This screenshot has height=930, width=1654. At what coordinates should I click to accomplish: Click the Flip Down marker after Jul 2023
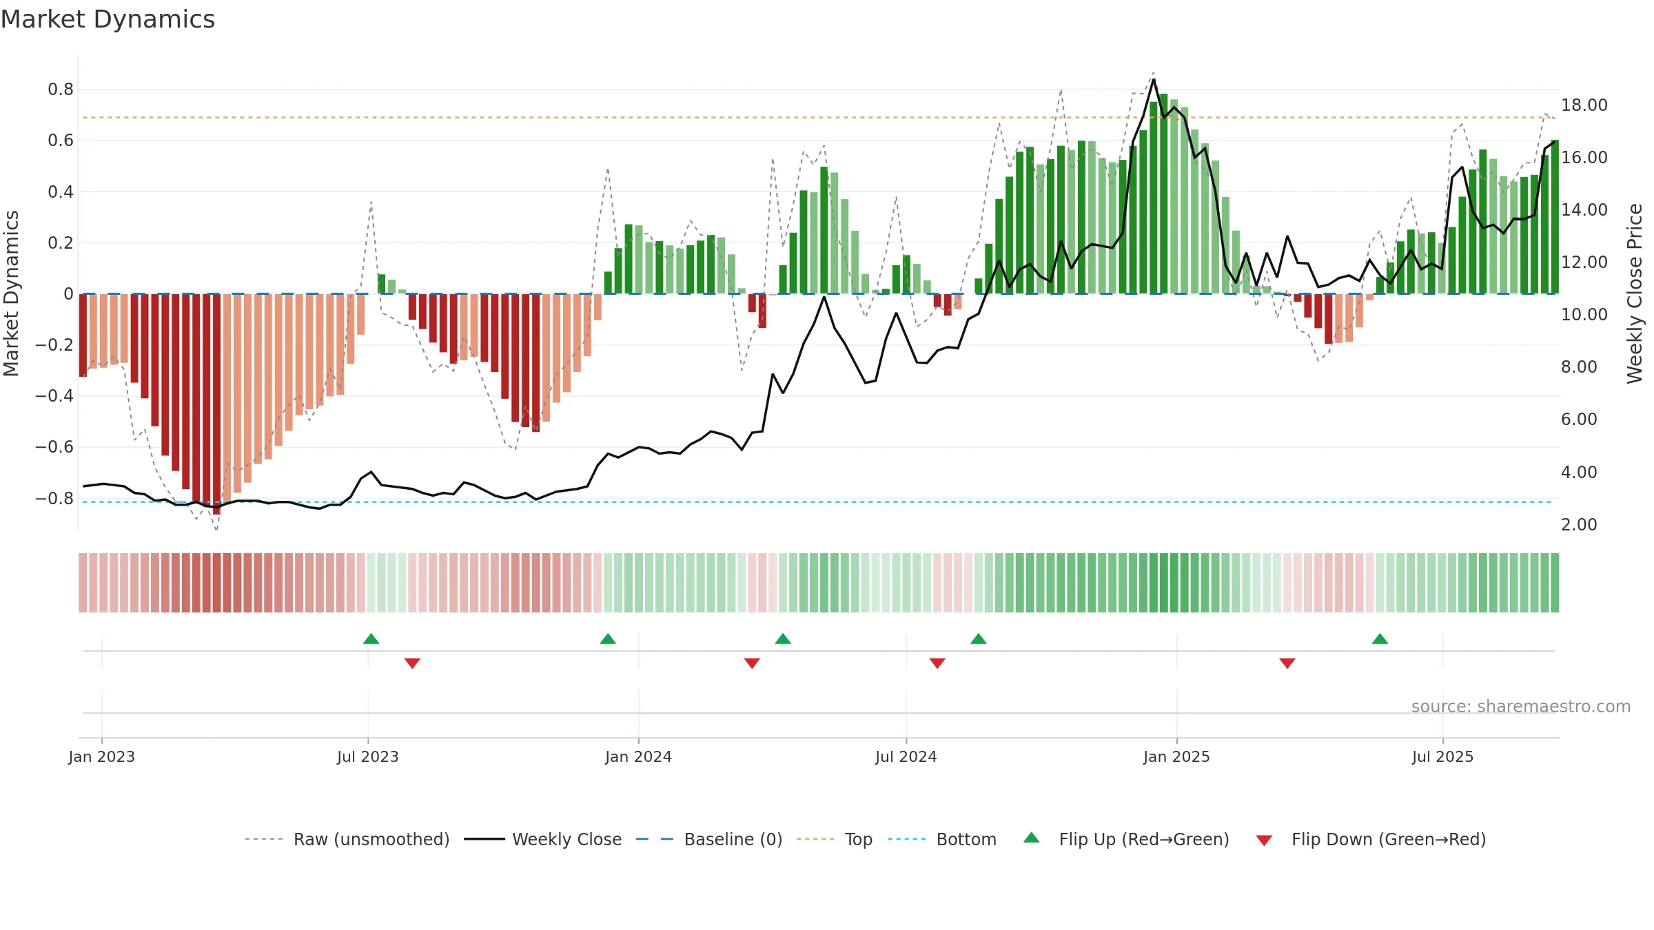pos(412,663)
